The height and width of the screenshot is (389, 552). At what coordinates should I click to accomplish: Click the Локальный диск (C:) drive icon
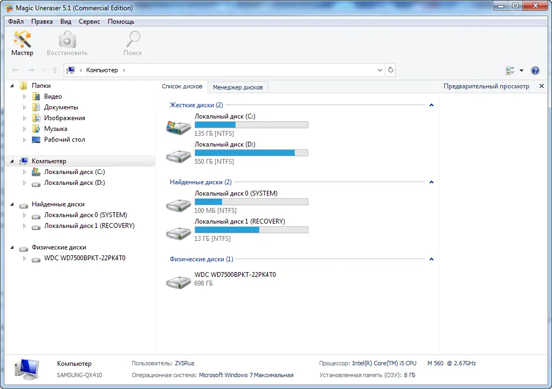point(178,126)
